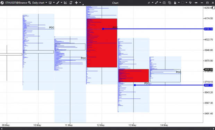Click the 3643.20 price axis value
The image size is (215, 130).
pos(209,92)
